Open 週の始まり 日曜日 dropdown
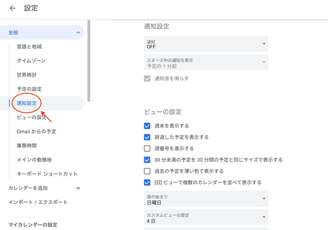This screenshot has width=328, height=230. [206, 199]
